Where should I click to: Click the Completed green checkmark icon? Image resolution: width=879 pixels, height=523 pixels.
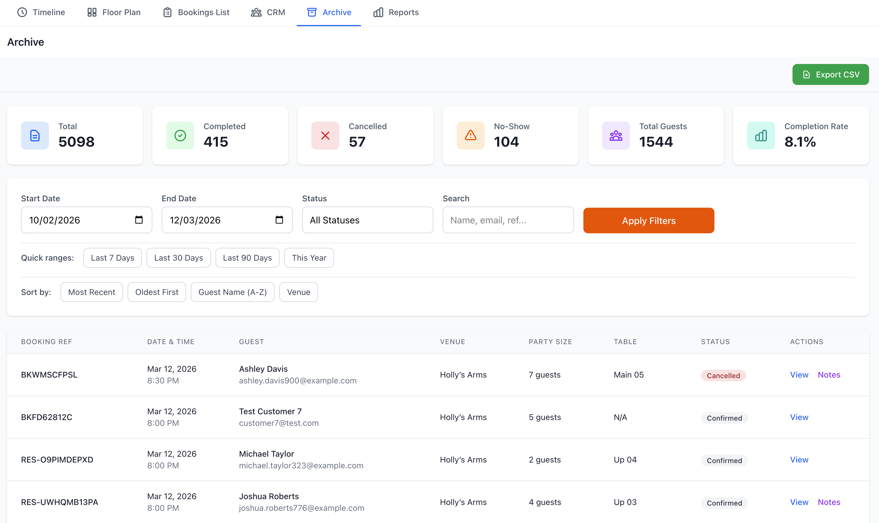180,135
